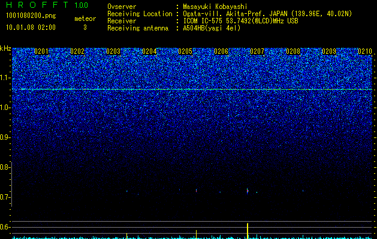
Task: Click the tallest yellow intensity spike
Action: coord(248,231)
